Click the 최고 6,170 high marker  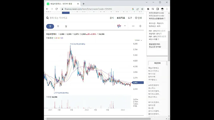[x=78, y=44]
